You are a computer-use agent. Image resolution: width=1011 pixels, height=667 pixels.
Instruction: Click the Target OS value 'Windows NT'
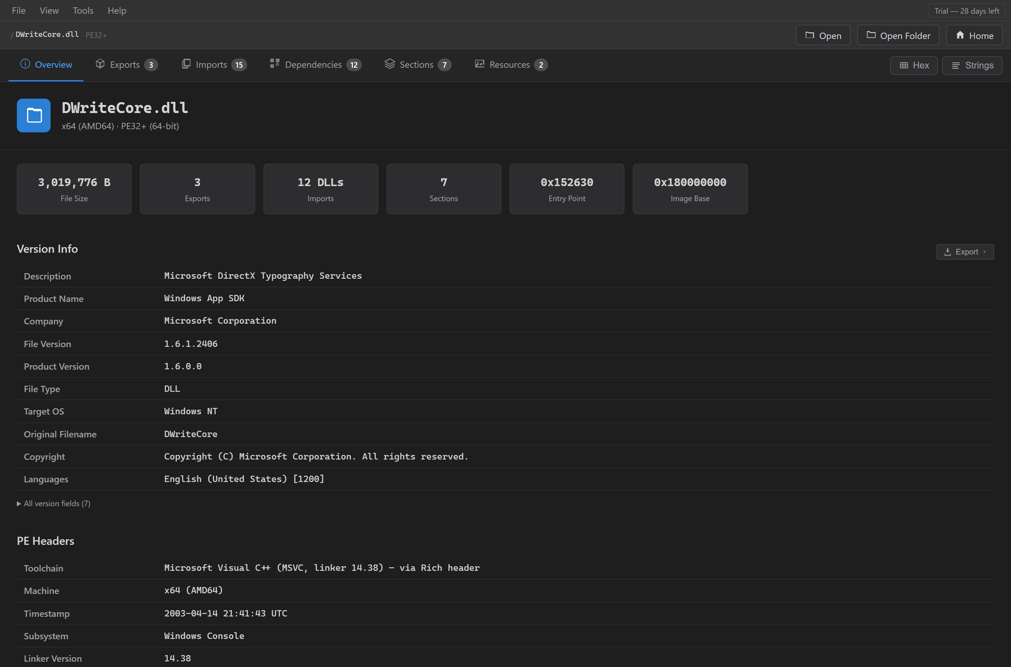point(191,411)
